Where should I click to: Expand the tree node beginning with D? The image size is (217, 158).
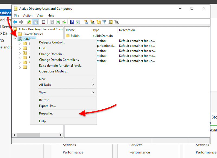click(20, 53)
